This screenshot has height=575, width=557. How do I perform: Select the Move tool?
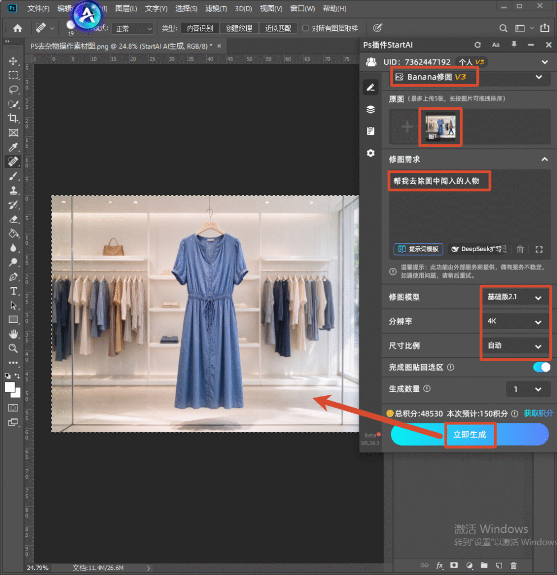tap(13, 61)
